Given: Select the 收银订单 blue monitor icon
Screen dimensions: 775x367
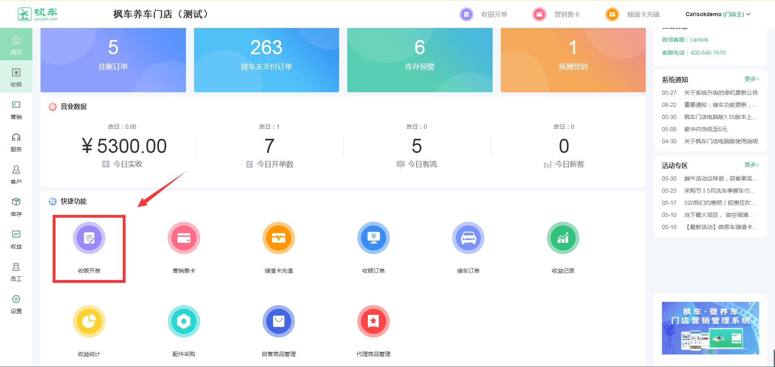Looking at the screenshot, I should coord(374,238).
